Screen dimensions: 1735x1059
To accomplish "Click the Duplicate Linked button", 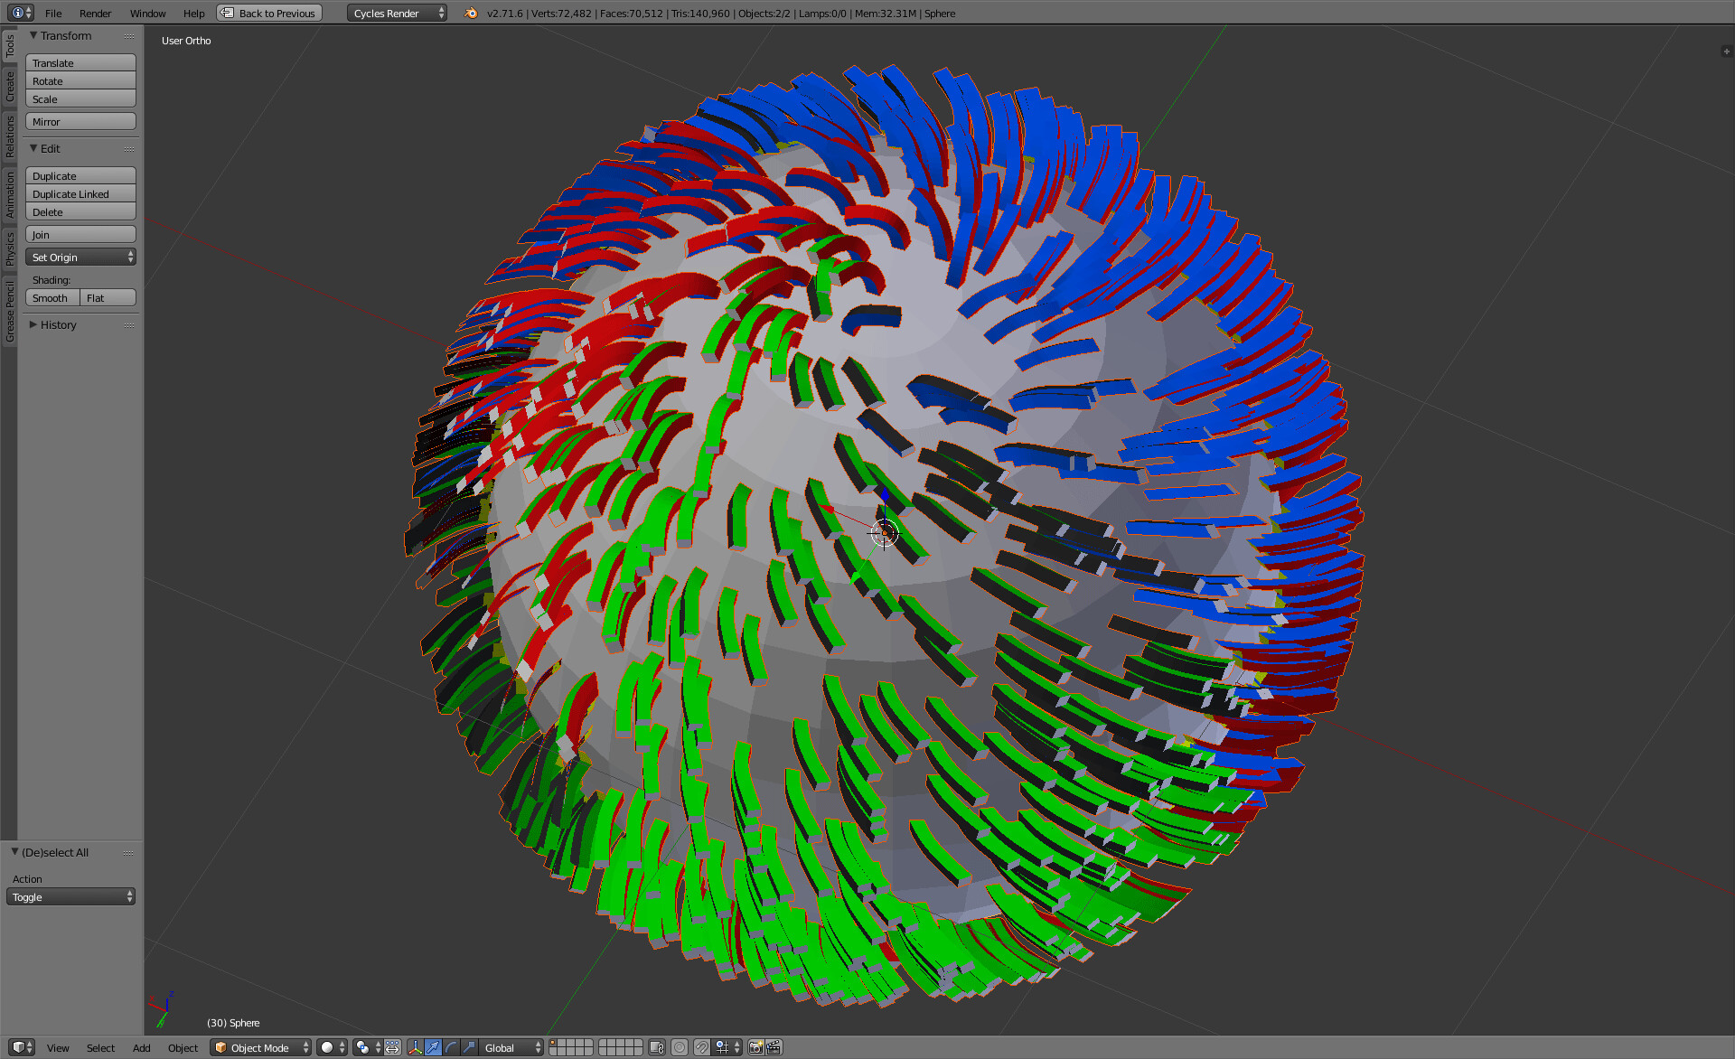I will (80, 193).
